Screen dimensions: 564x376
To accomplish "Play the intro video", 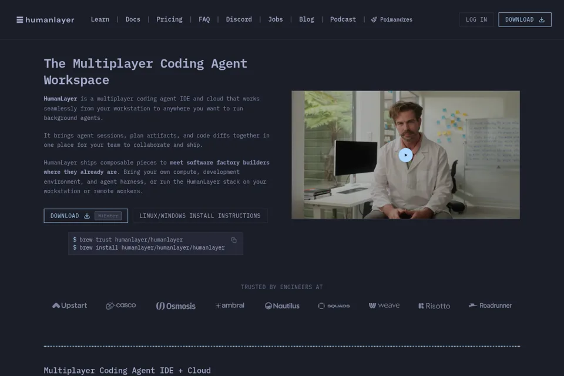I will coord(405,155).
